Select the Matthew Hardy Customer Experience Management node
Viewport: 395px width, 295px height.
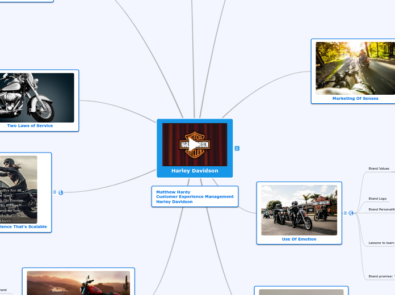click(195, 196)
